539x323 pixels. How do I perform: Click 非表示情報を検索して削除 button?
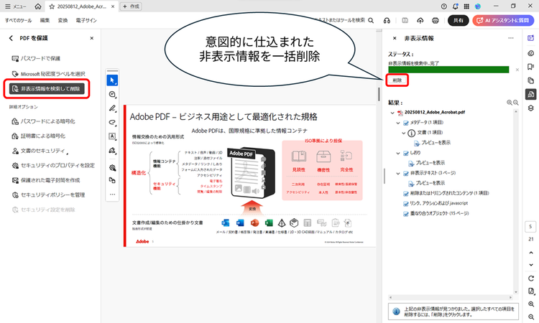[x=47, y=88]
